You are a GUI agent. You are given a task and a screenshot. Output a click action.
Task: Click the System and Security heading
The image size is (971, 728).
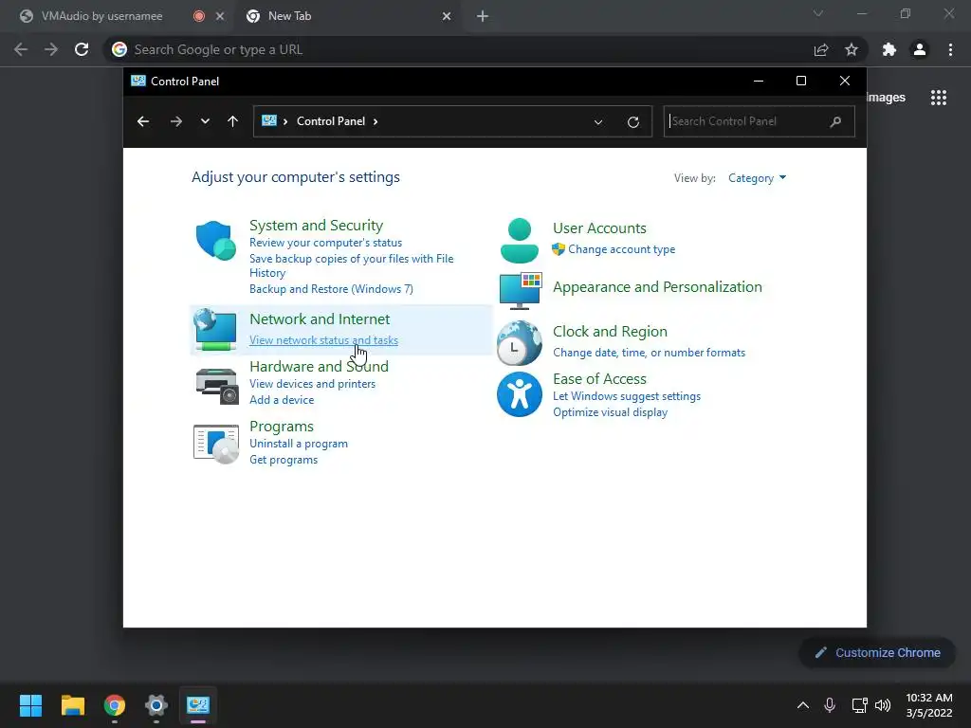click(316, 226)
